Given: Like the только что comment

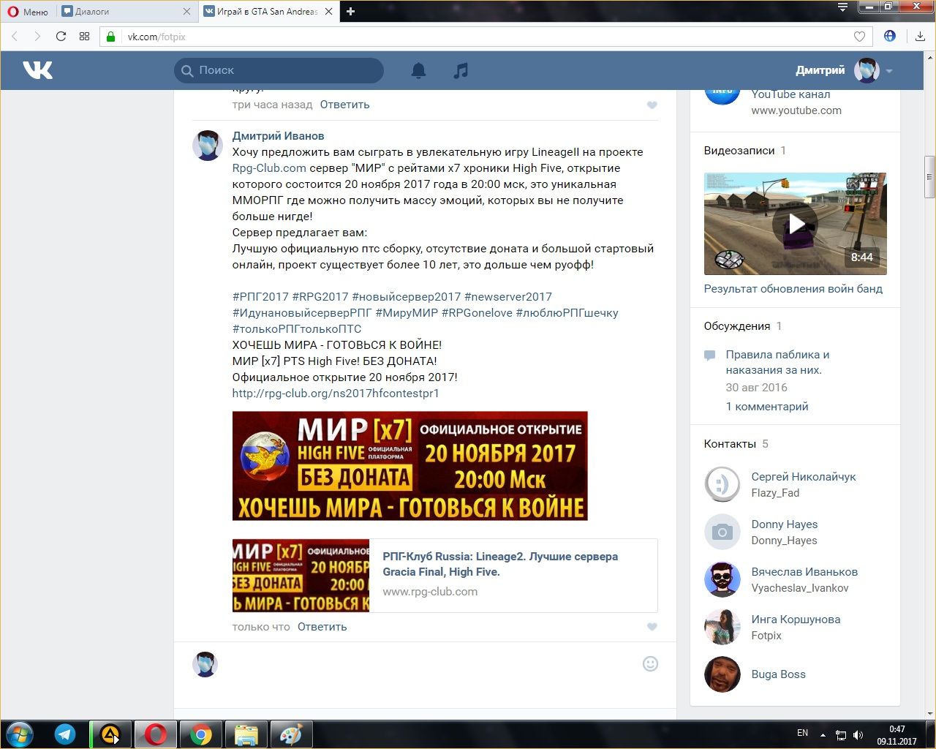Looking at the screenshot, I should click(x=652, y=627).
